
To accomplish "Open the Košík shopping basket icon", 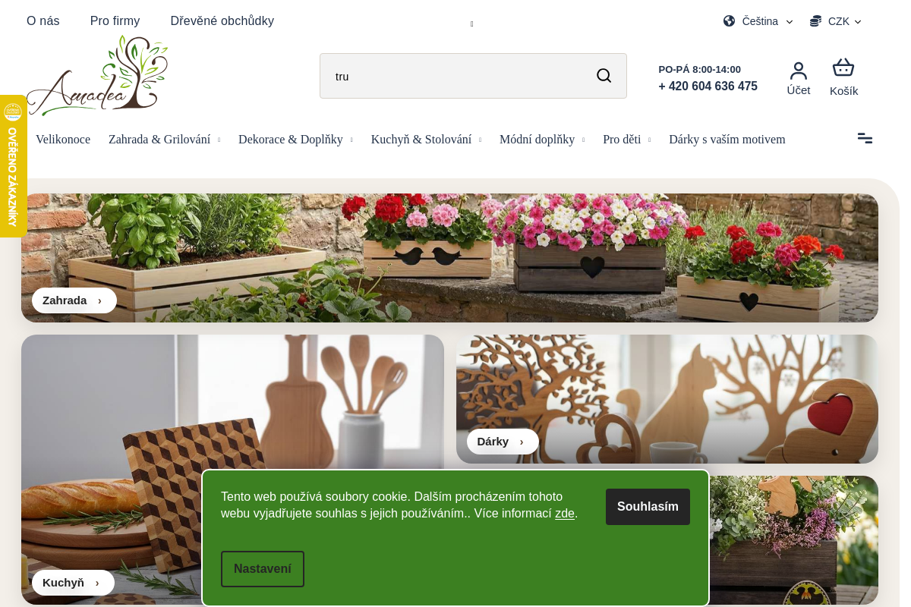I will [x=843, y=68].
